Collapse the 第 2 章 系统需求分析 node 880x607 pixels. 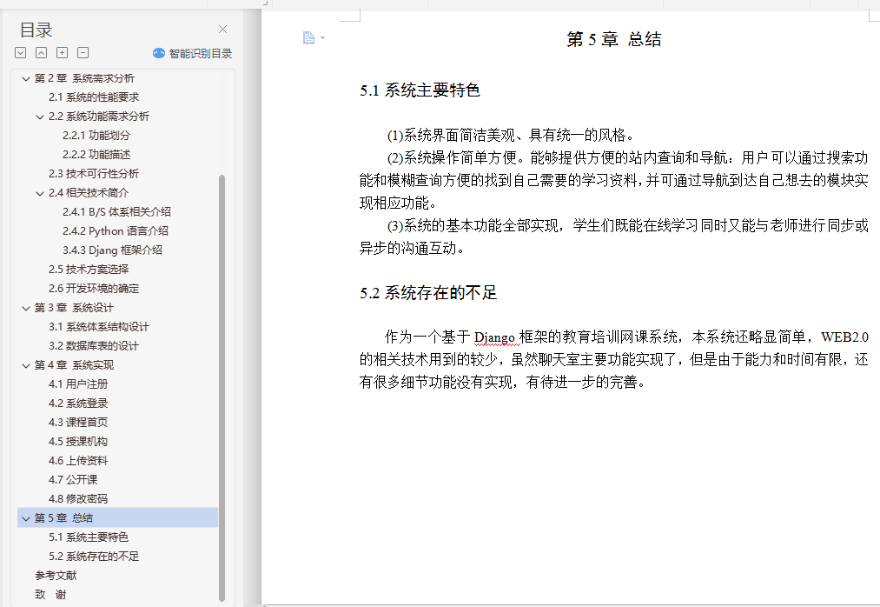(26, 78)
